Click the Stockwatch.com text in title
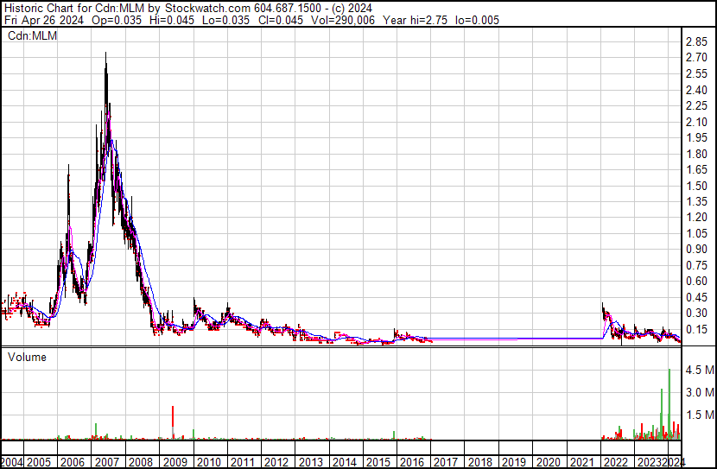The width and height of the screenshot is (717, 469). (207, 8)
